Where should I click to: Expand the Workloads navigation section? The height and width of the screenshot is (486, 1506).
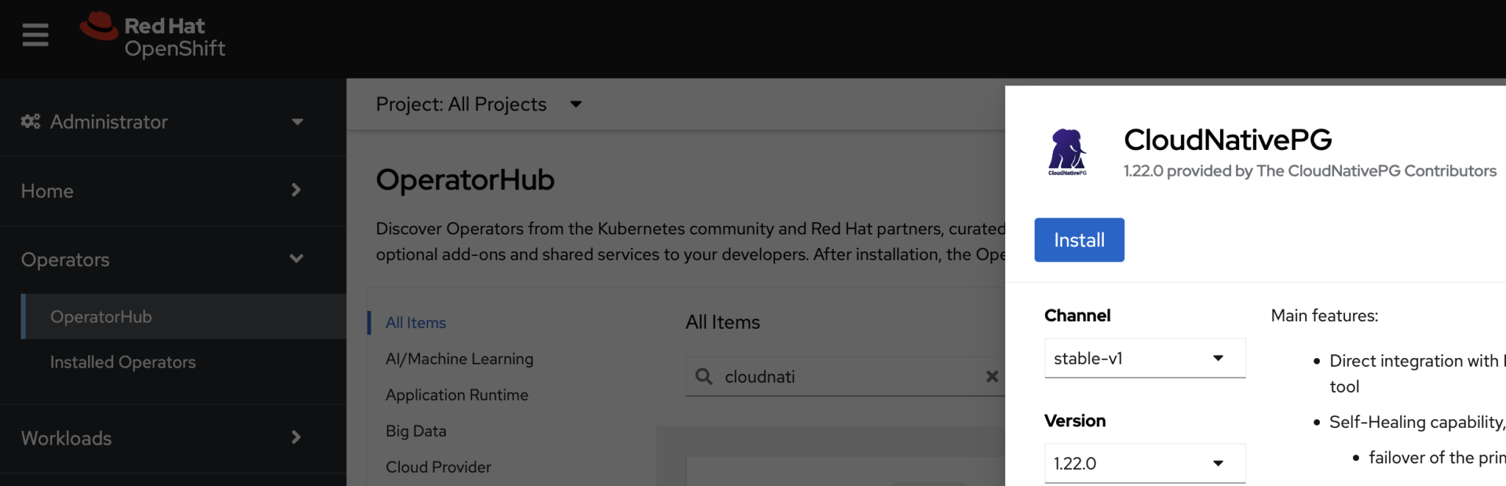[x=162, y=438]
